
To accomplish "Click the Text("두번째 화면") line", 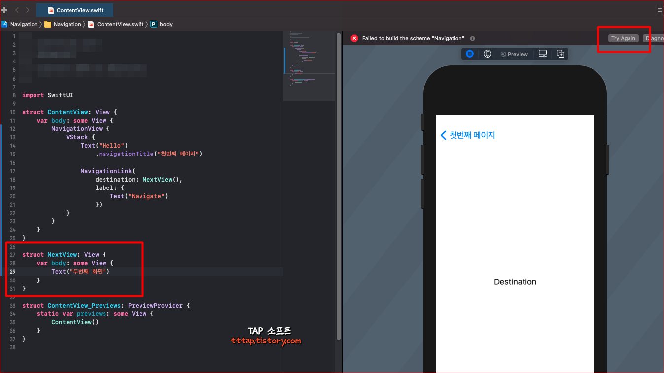I will point(80,272).
